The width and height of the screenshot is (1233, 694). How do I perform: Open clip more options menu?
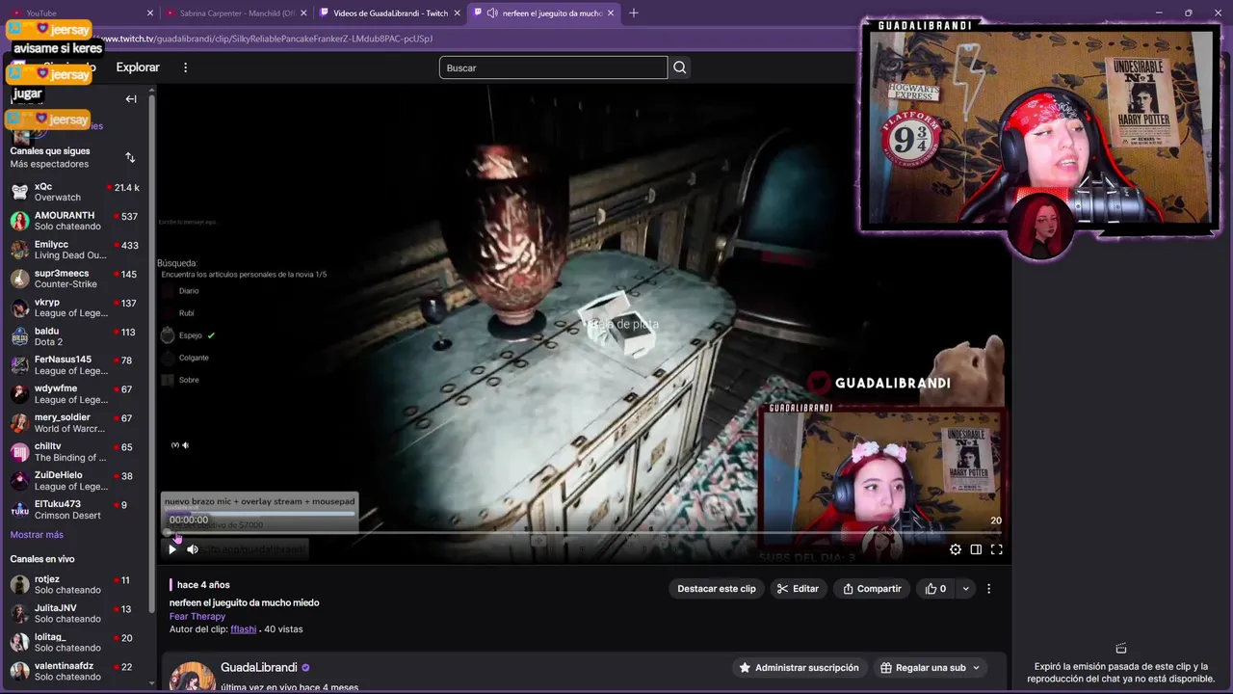(x=988, y=589)
